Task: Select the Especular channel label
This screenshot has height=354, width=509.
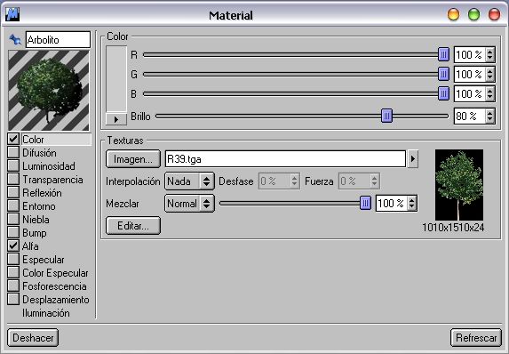Action: click(x=44, y=260)
